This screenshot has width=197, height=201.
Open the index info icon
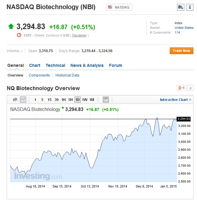[190, 7]
